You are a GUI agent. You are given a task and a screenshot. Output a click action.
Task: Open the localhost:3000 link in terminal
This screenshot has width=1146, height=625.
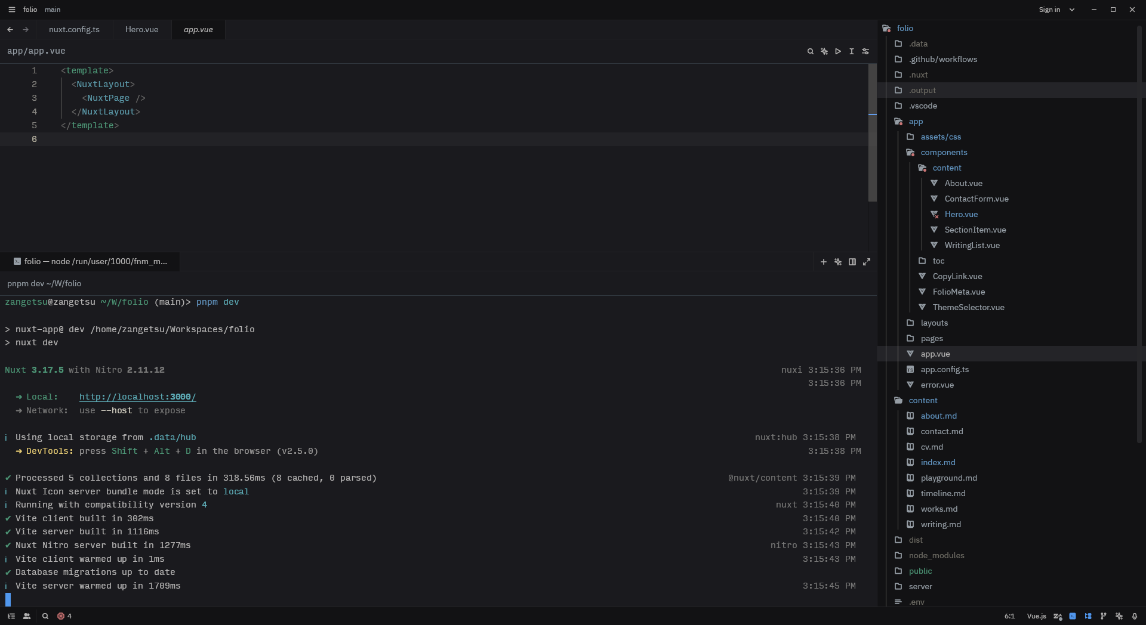137,397
